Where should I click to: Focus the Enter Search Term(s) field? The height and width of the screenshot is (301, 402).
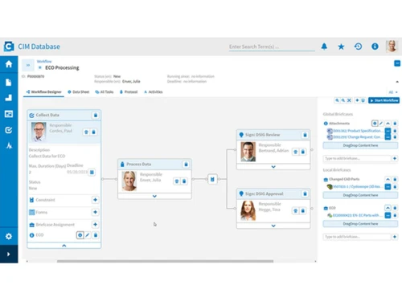pos(272,47)
